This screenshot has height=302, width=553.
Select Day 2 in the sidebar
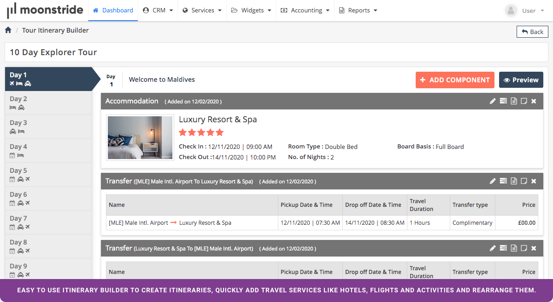[48, 103]
